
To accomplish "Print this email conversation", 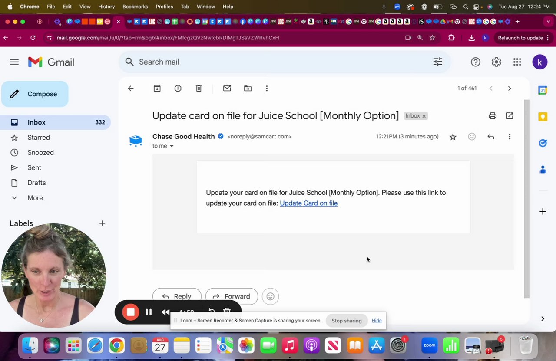I will pyautogui.click(x=493, y=116).
